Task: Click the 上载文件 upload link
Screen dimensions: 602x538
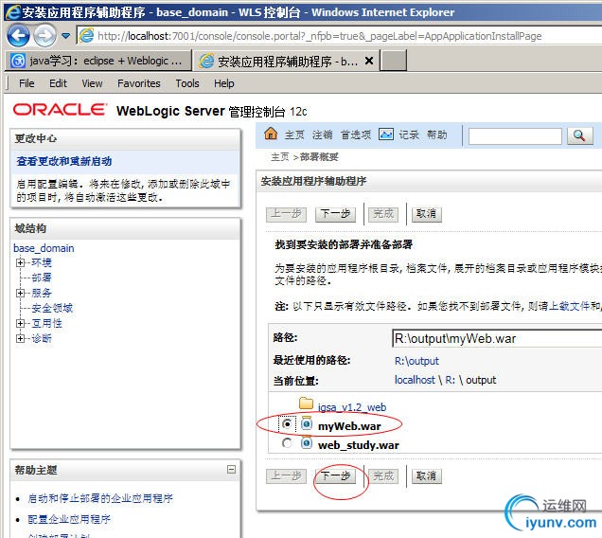Action: 569,306
